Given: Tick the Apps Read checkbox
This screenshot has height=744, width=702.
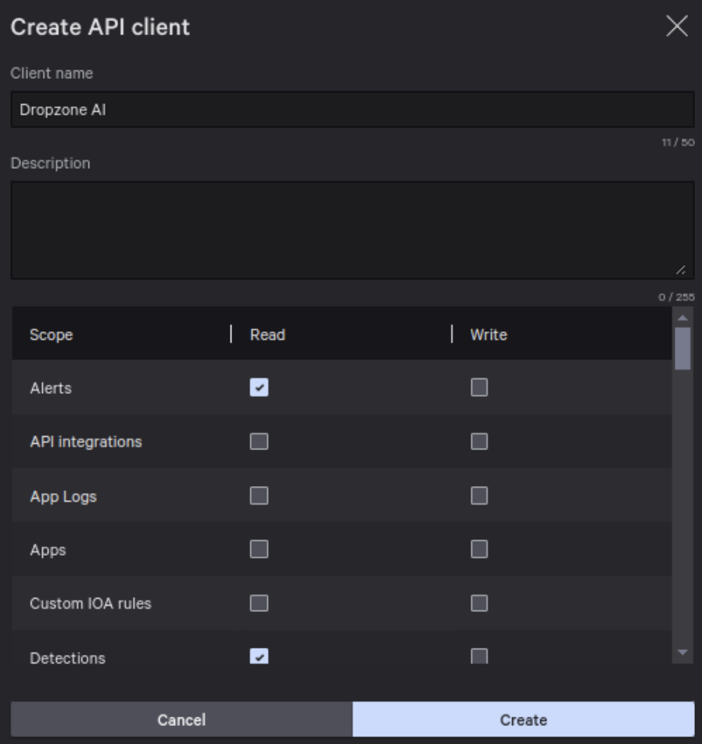Looking at the screenshot, I should (259, 549).
